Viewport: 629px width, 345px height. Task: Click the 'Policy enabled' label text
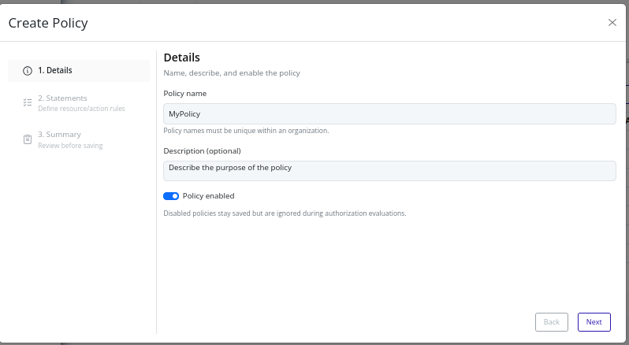(x=208, y=196)
